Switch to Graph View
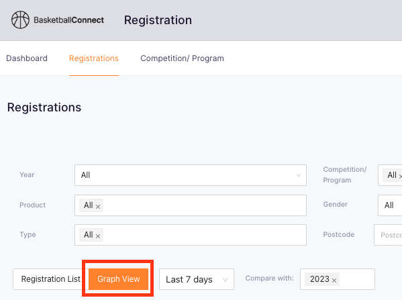Image resolution: width=402 pixels, height=300 pixels. 118,279
